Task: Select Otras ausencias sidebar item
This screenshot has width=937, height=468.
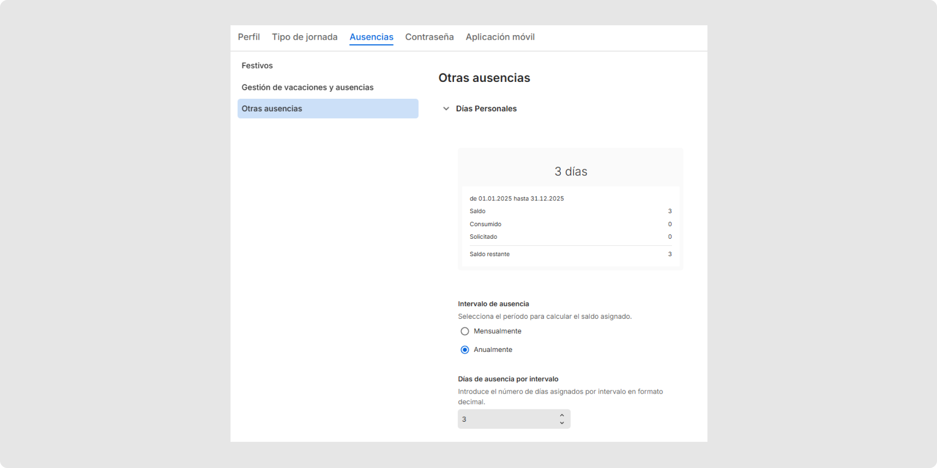Action: (328, 109)
